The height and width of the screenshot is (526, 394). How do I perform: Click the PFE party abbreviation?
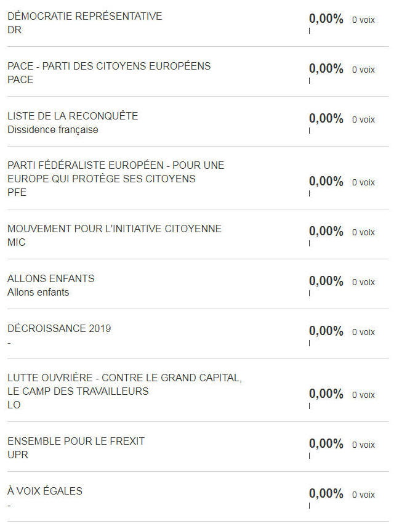pos(17,193)
